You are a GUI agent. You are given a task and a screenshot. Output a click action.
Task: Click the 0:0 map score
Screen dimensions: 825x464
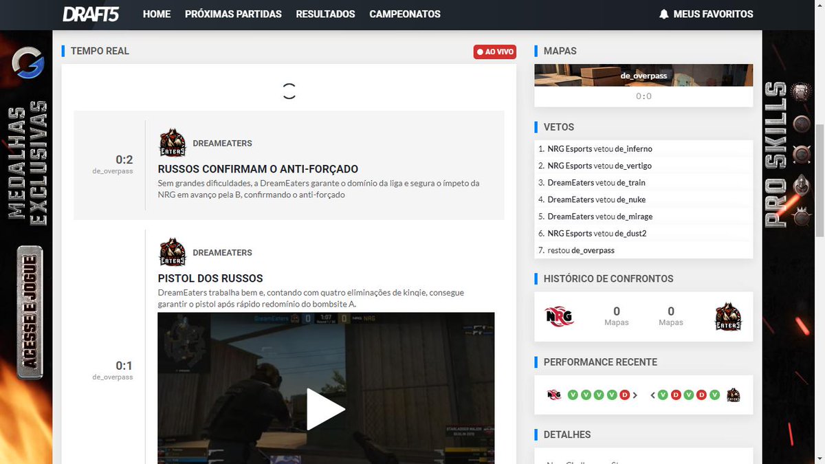click(643, 96)
